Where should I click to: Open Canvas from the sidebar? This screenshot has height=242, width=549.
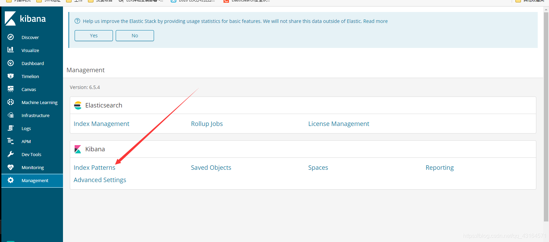(29, 89)
